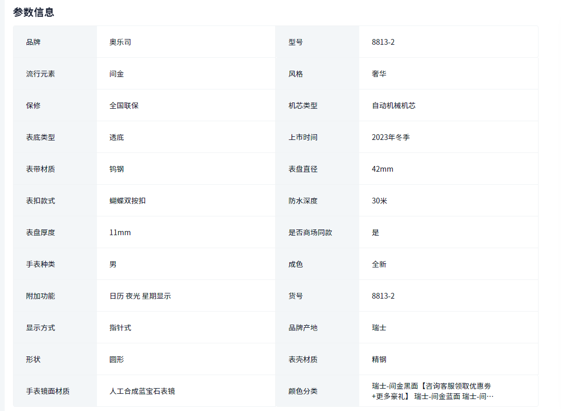Select the 上市时间 value 2023年冬季
Screen dimensions: 561x411
coord(391,137)
